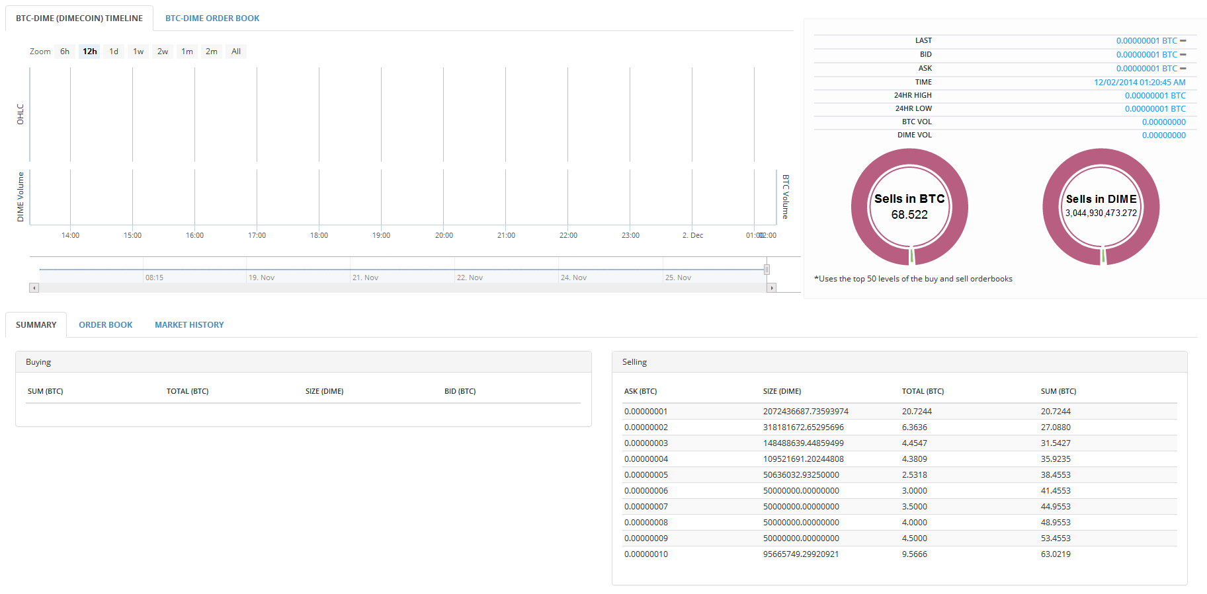Screen dimensions: 1207x594
Task: Sort Selling table by SUM (BTC) header
Action: pos(1058,392)
